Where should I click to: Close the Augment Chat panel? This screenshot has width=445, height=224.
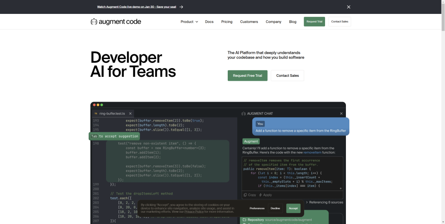coord(341,113)
